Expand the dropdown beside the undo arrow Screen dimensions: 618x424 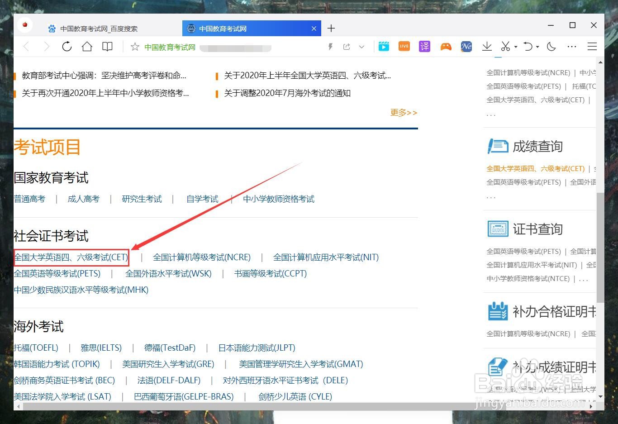pos(537,47)
